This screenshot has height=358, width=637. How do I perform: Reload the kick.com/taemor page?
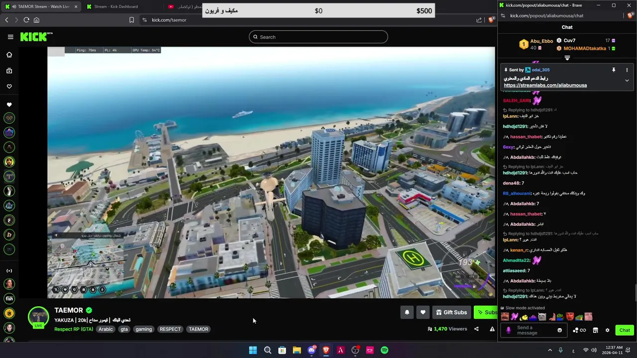click(26, 20)
